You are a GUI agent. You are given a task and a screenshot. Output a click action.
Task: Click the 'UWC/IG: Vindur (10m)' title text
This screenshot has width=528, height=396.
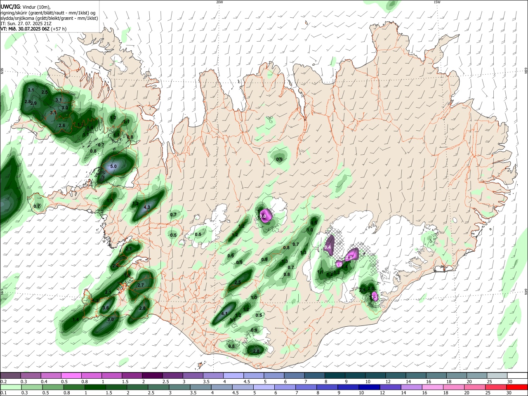[x=25, y=7]
